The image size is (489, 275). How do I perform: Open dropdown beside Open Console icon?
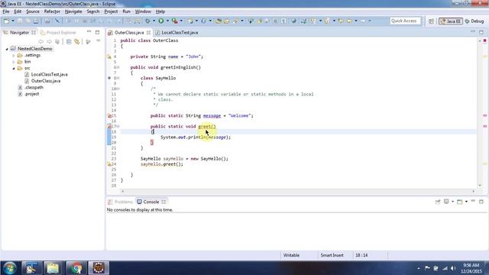[x=466, y=202]
